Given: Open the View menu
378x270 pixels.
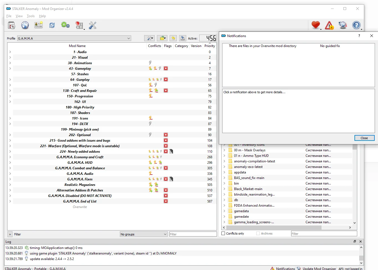Looking at the screenshot, I should point(19,16).
